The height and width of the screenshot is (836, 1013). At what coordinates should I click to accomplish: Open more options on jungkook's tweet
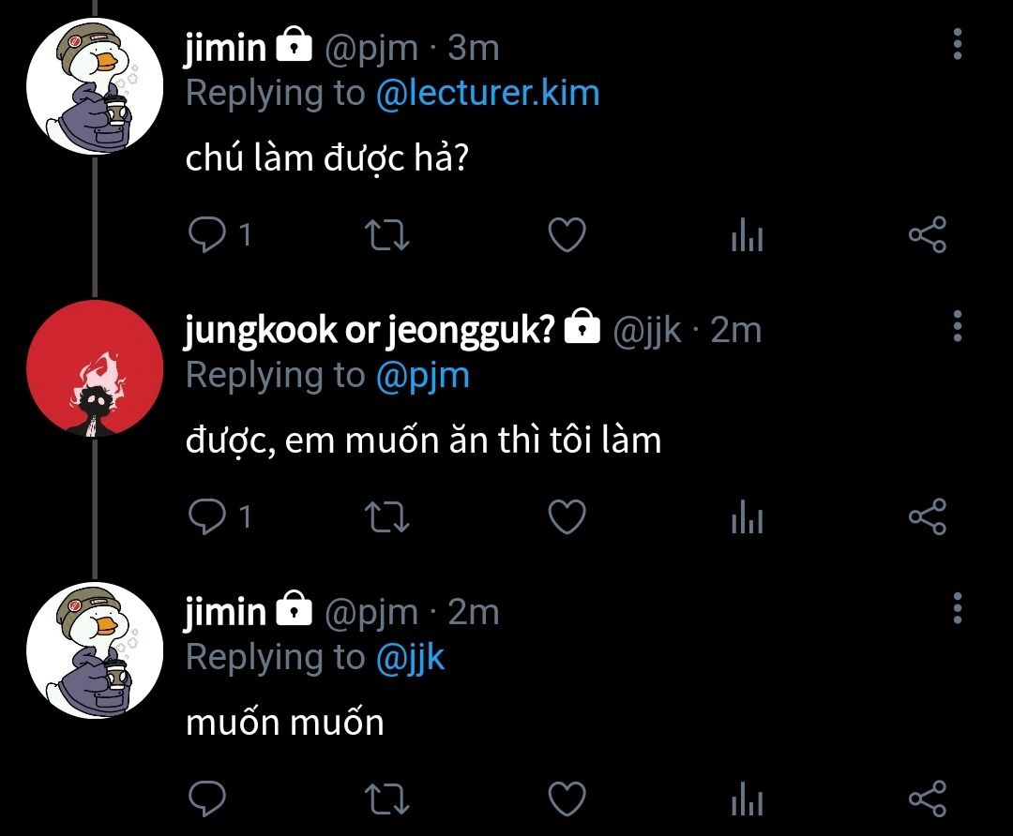[958, 326]
